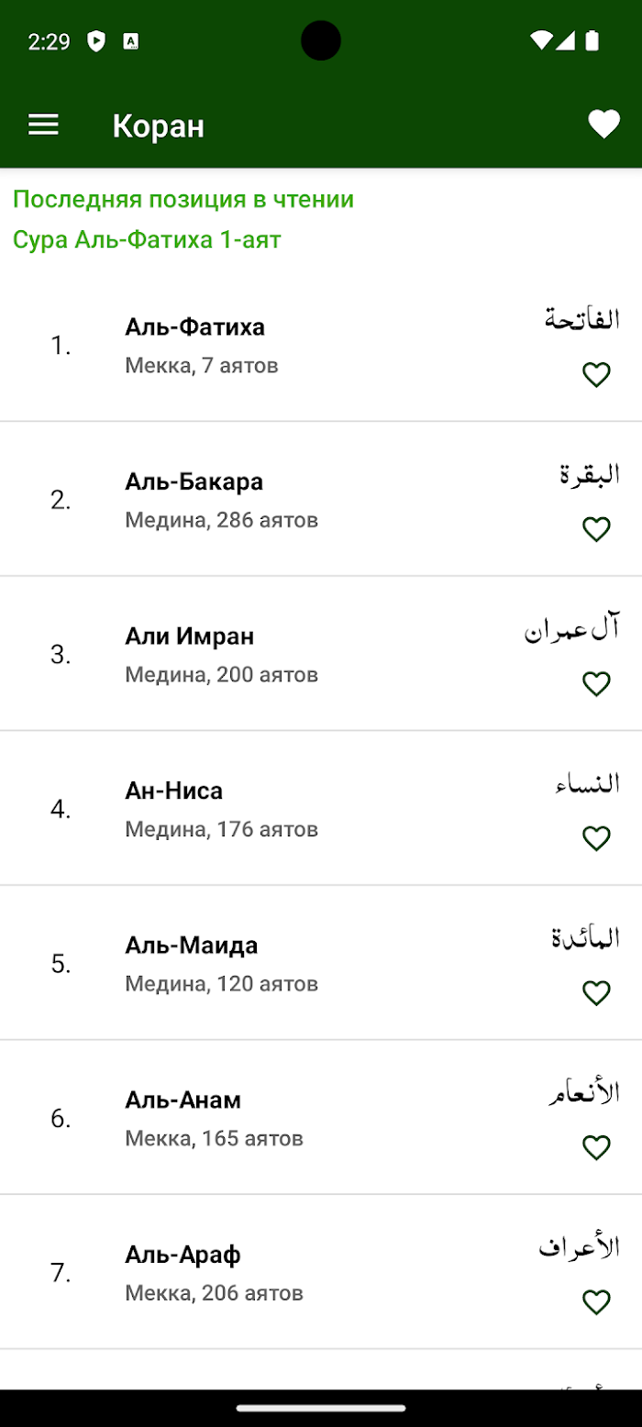
Task: Tap the heart icon for Ан-Ниса
Action: point(597,838)
